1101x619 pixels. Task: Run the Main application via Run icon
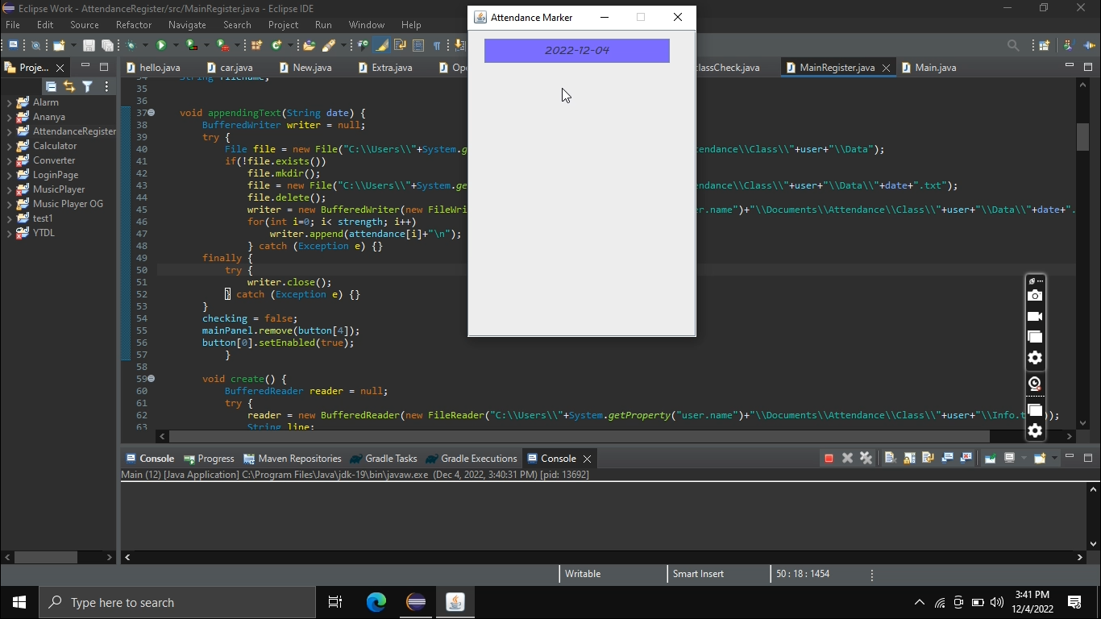click(x=160, y=44)
